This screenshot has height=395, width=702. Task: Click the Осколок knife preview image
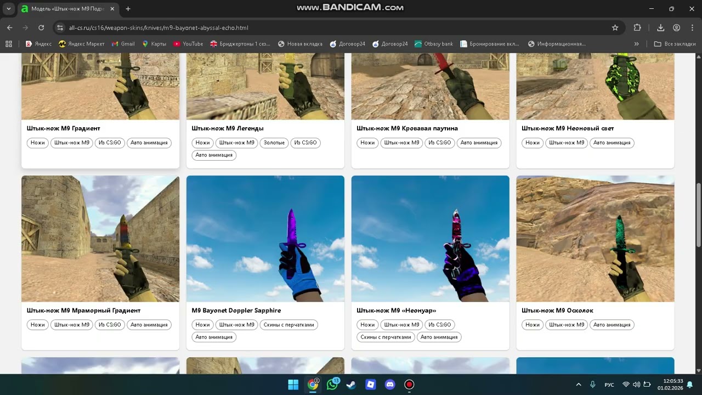click(596, 239)
